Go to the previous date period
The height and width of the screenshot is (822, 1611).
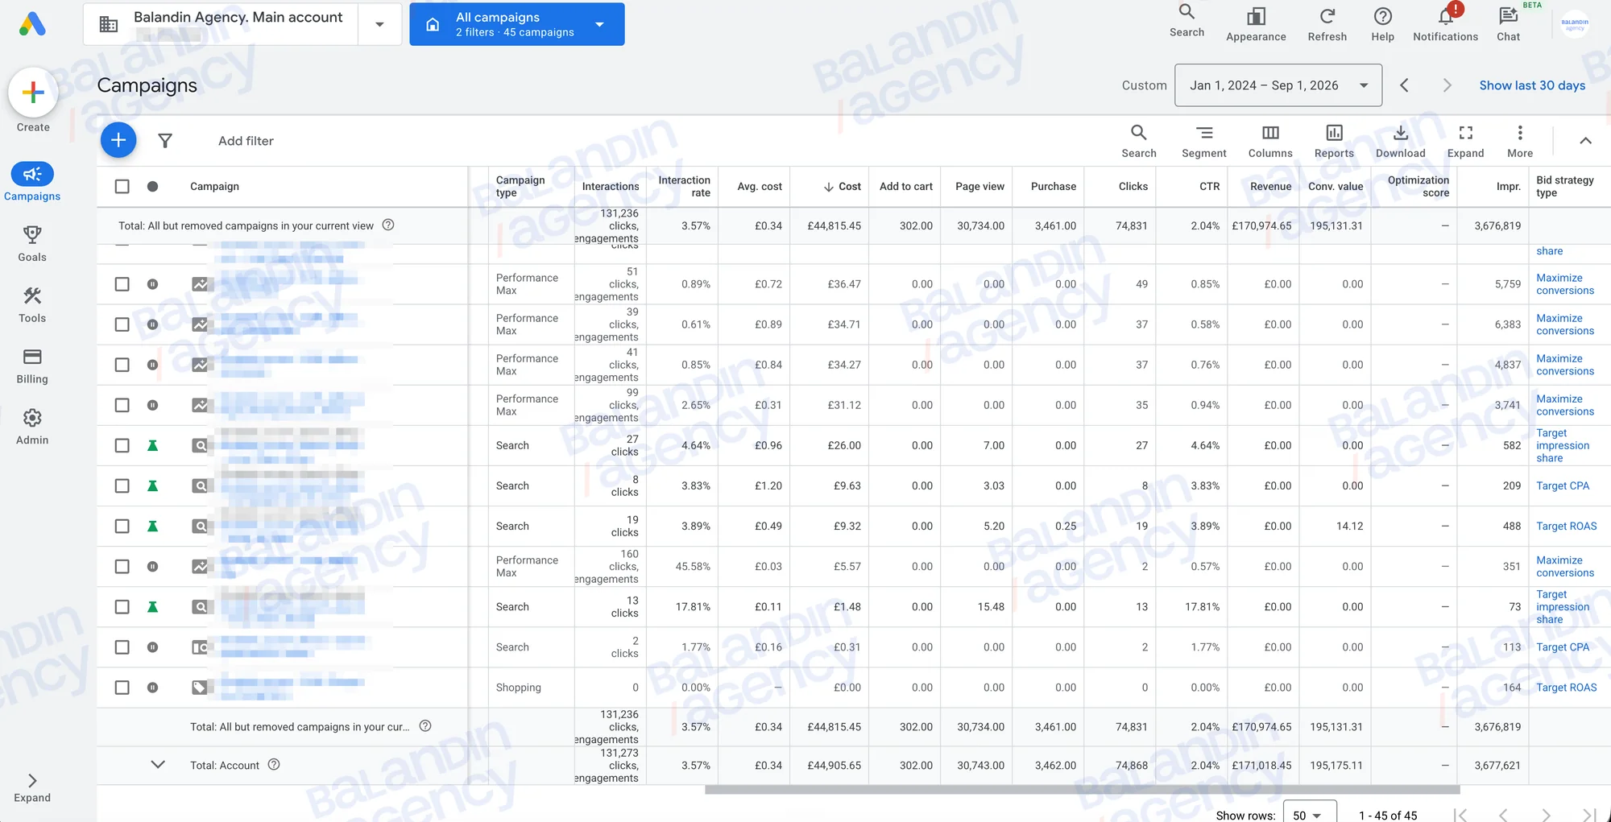1404,85
